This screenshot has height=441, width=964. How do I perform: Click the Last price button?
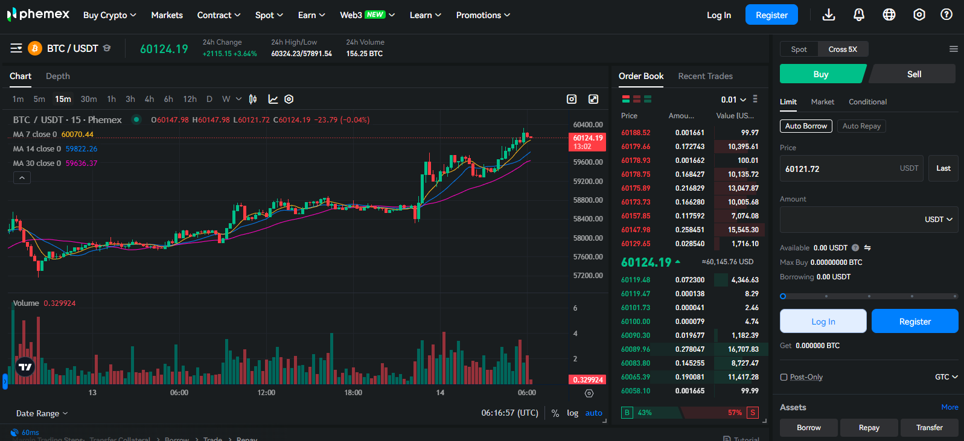coord(943,168)
